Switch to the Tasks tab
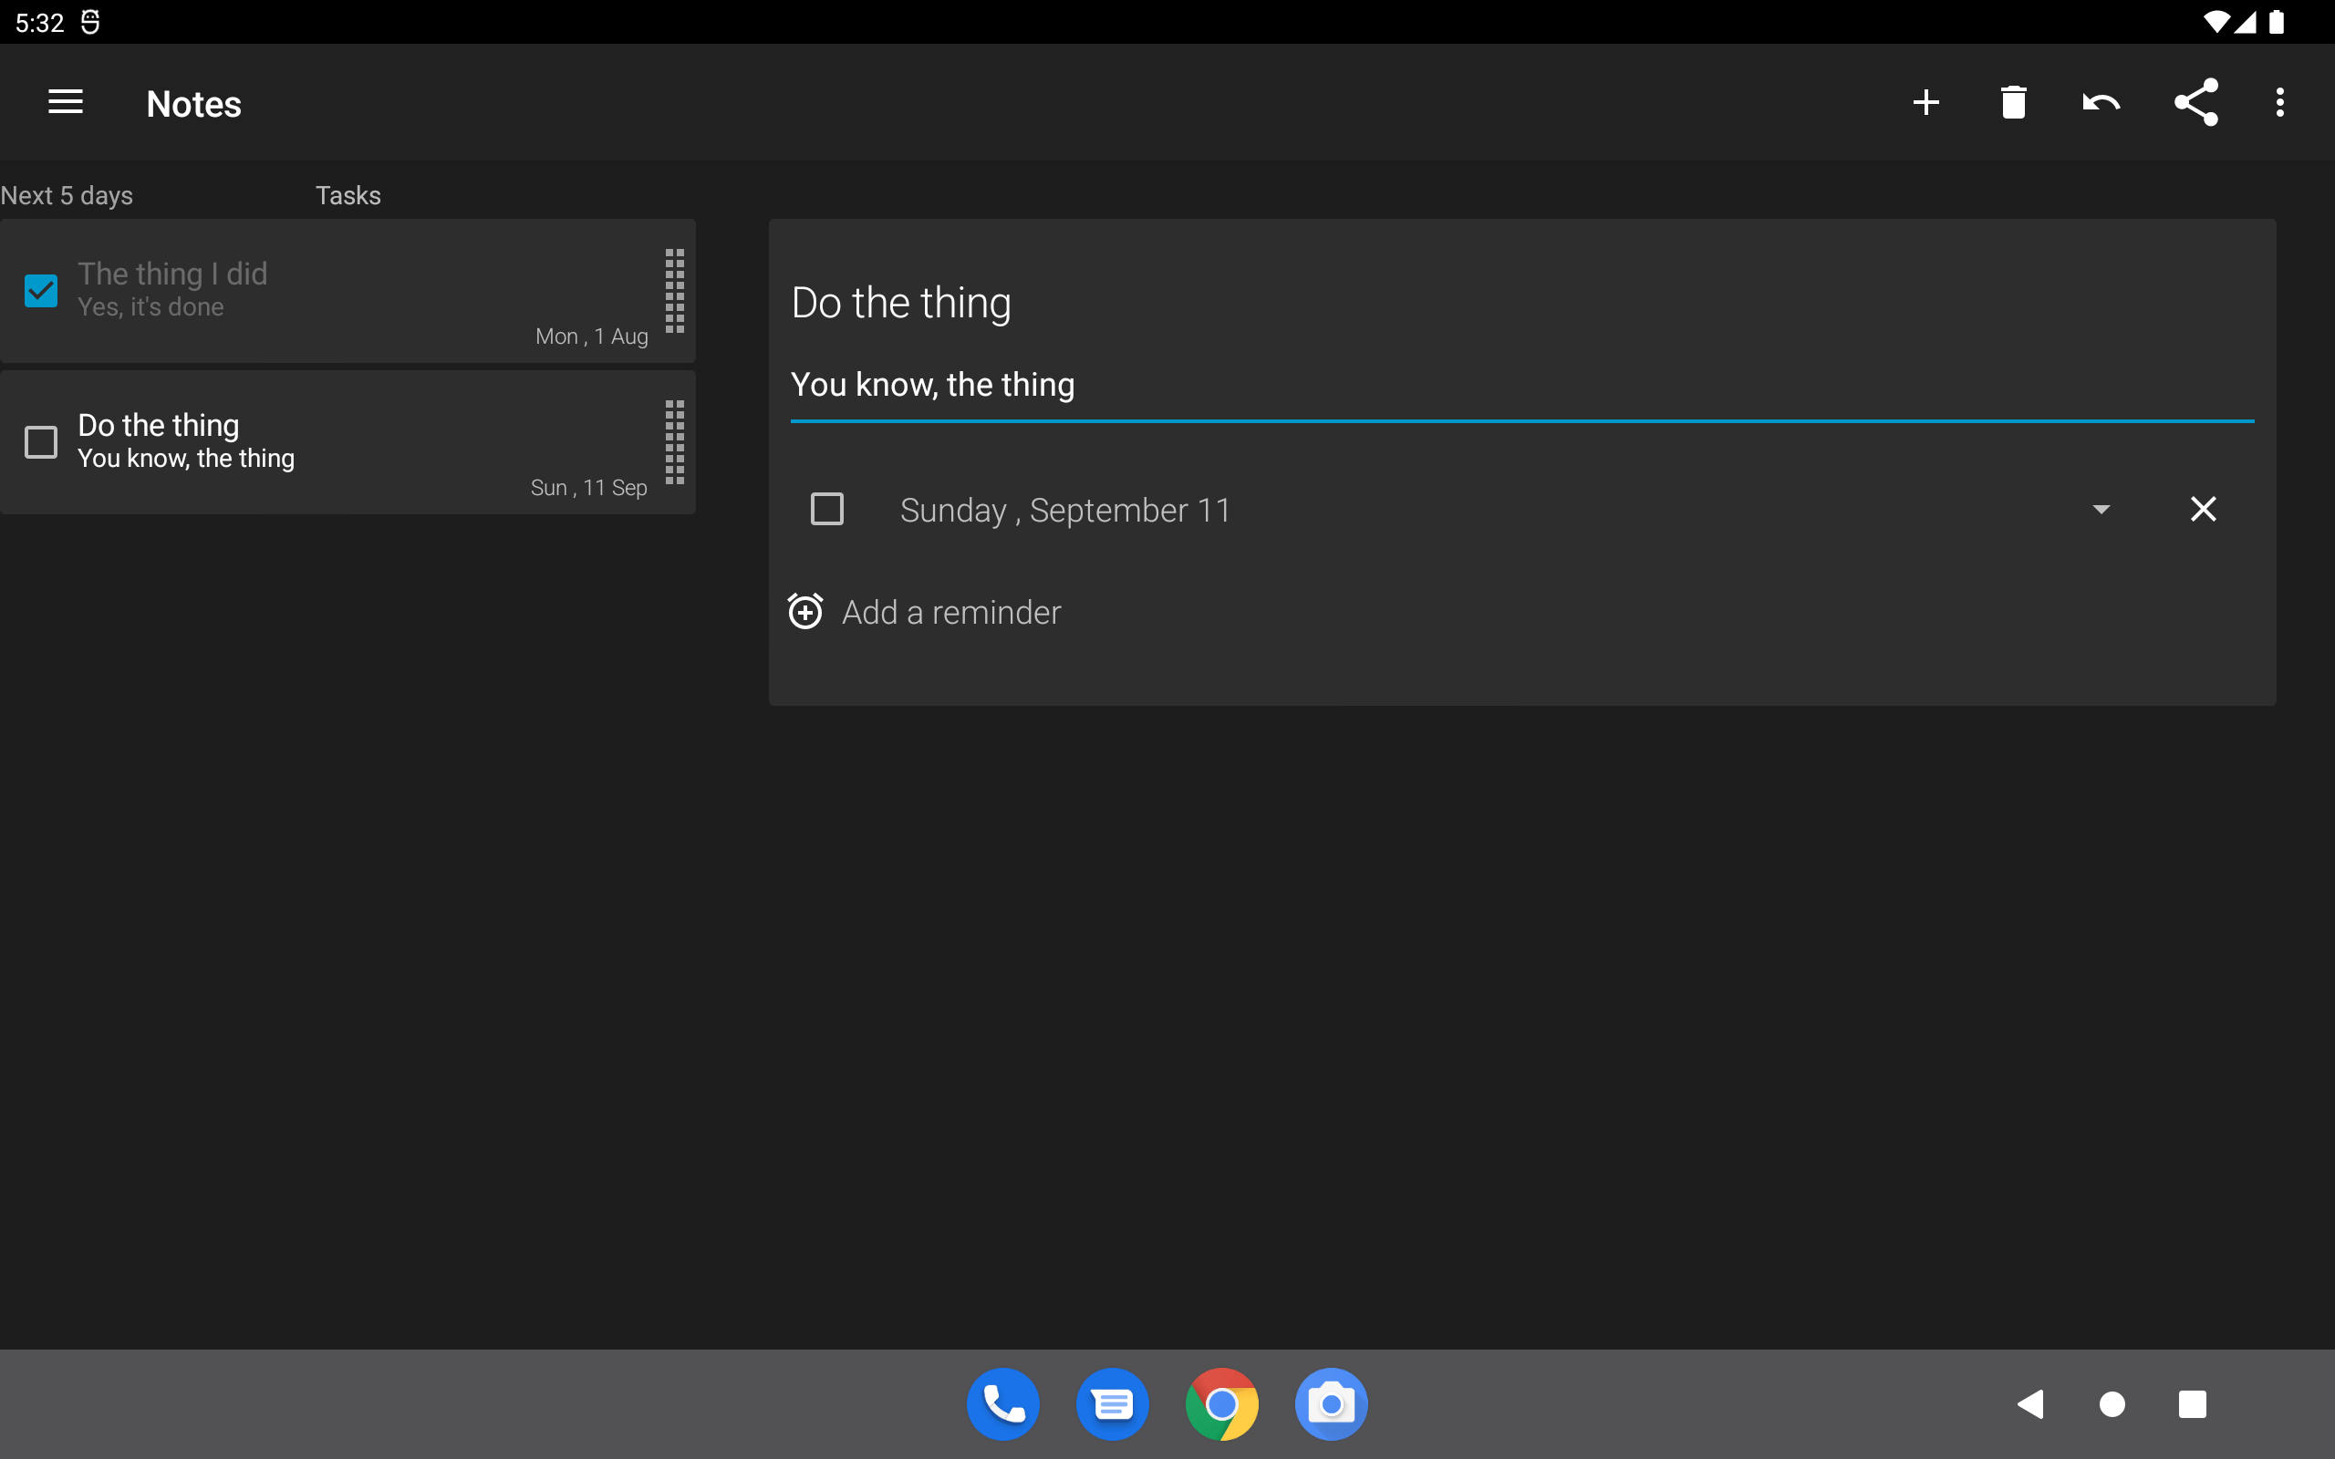The height and width of the screenshot is (1459, 2335). pyautogui.click(x=348, y=196)
